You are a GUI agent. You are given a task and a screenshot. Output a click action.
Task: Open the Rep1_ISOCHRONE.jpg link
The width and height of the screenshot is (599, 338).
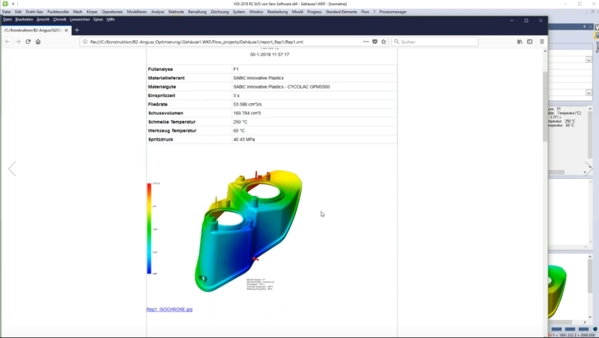169,310
